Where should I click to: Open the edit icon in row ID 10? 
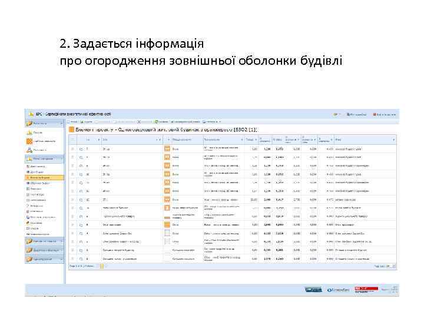click(x=81, y=174)
